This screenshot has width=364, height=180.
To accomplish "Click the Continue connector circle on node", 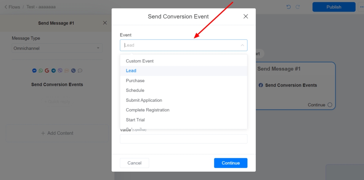I will point(330,105).
